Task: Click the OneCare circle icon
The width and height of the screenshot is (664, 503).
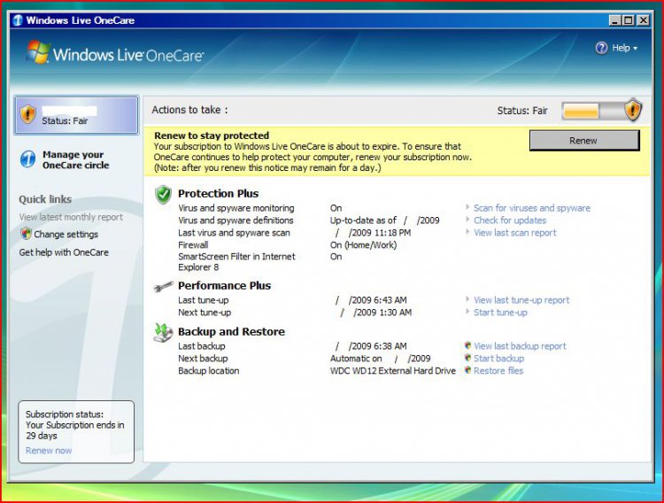Action: [28, 159]
